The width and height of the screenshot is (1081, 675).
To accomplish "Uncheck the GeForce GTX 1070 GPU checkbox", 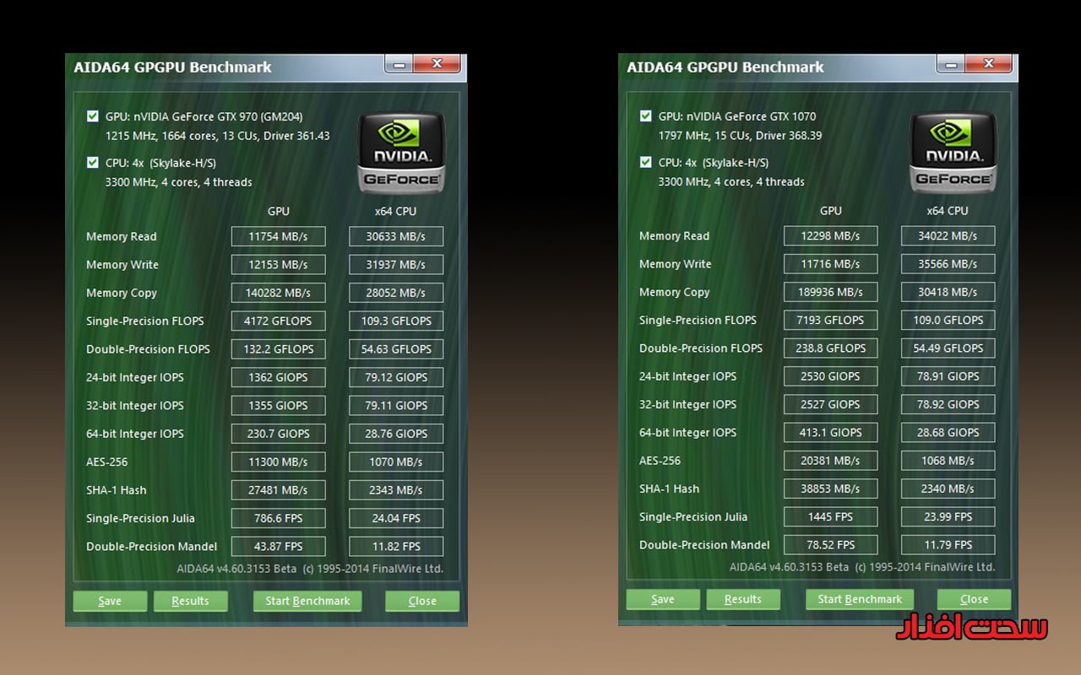I will [646, 116].
